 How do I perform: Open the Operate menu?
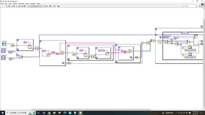[21, 4]
